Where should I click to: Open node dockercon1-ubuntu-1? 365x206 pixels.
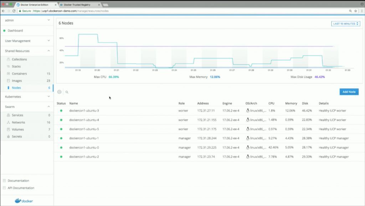[x=84, y=138]
